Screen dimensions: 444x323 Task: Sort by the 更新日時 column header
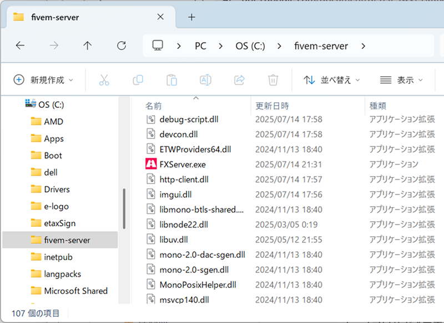click(308, 106)
